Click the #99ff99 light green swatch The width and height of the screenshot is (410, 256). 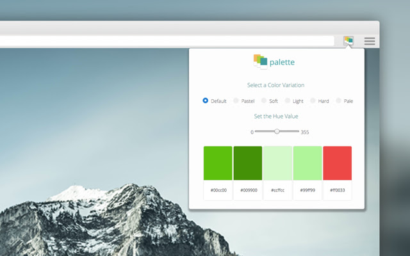[x=307, y=163]
